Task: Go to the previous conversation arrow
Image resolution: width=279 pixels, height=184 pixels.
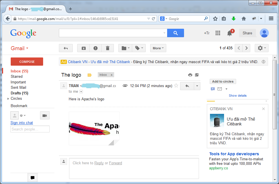Action: pos(239,48)
